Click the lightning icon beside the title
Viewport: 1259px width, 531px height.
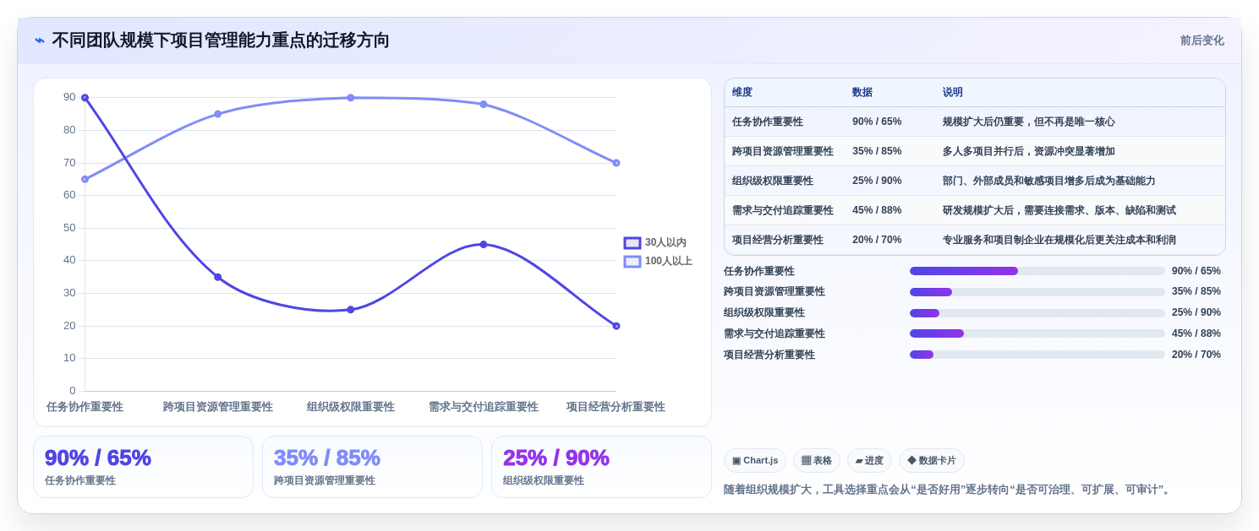click(x=40, y=41)
